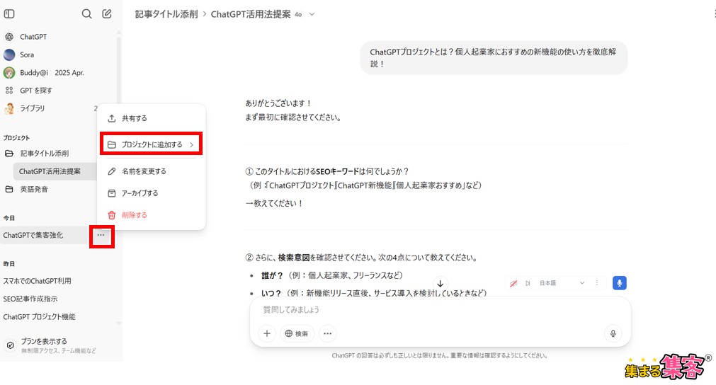The width and height of the screenshot is (716, 385).
Task: Toggle the sidebar panel icon
Action: pyautogui.click(x=9, y=14)
